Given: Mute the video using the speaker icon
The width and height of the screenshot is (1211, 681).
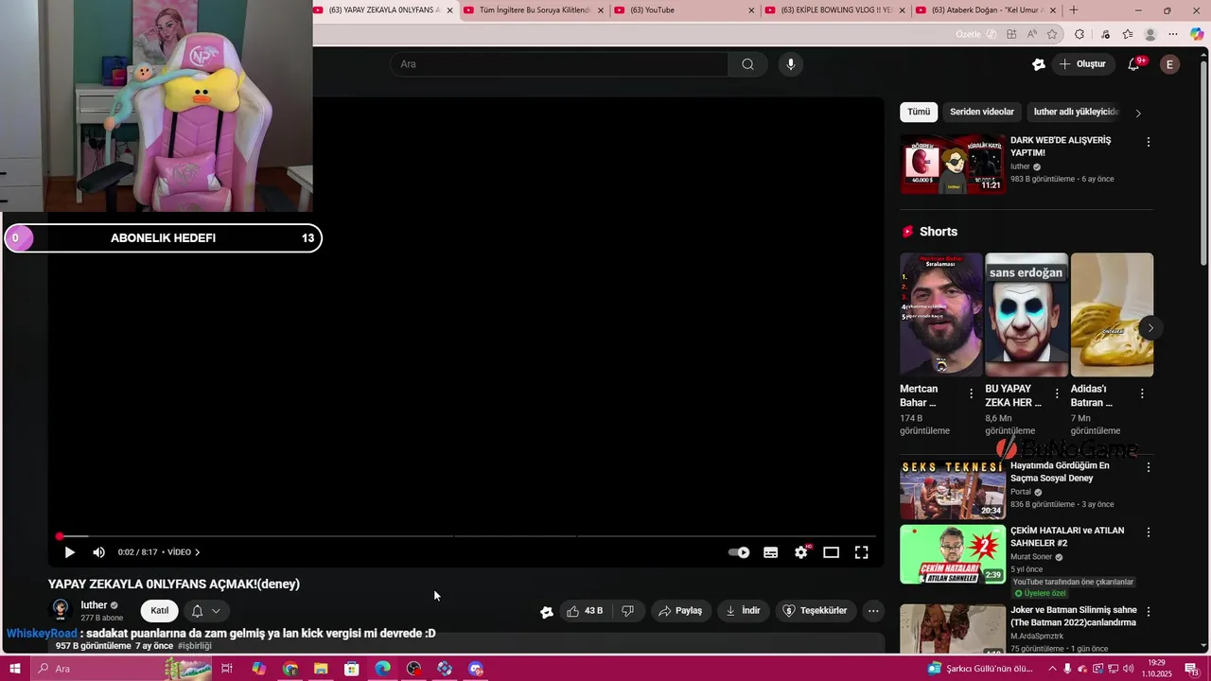Looking at the screenshot, I should coord(98,552).
